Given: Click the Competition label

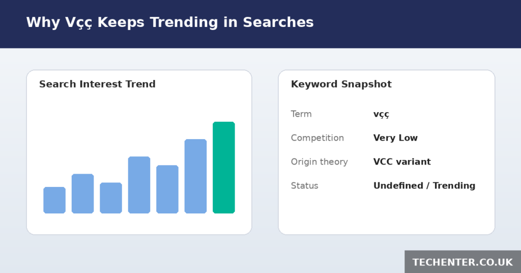Looking at the screenshot, I should click(x=317, y=138).
